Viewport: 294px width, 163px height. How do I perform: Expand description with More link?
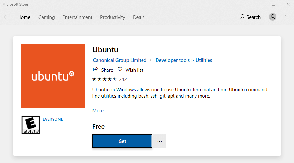point(98,111)
